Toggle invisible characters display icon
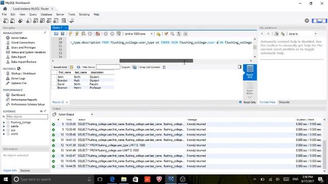Image resolution: width=328 pixels, height=184 pixels. click(x=179, y=34)
